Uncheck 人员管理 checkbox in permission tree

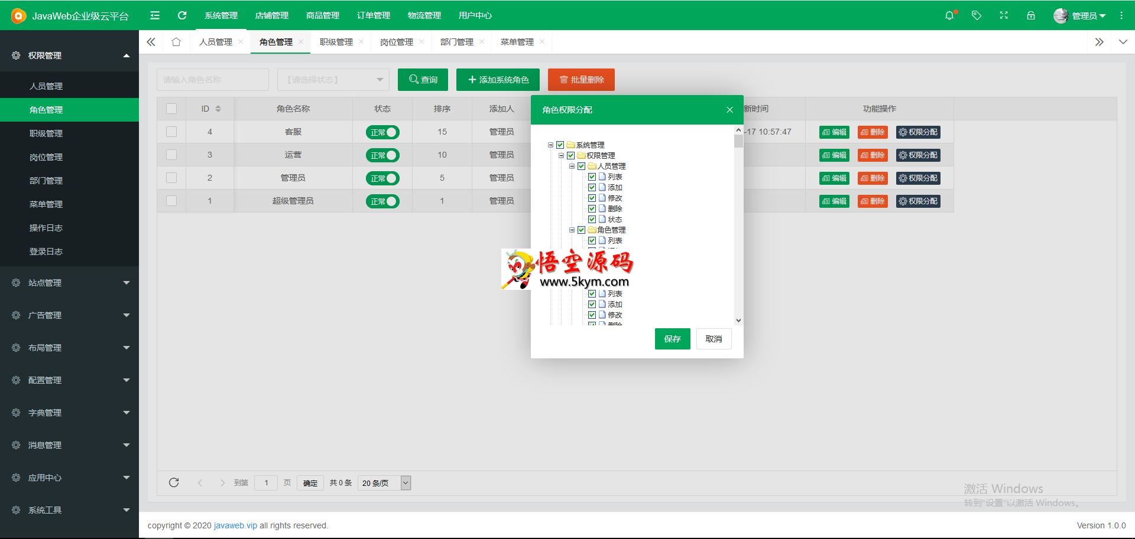pyautogui.click(x=582, y=166)
